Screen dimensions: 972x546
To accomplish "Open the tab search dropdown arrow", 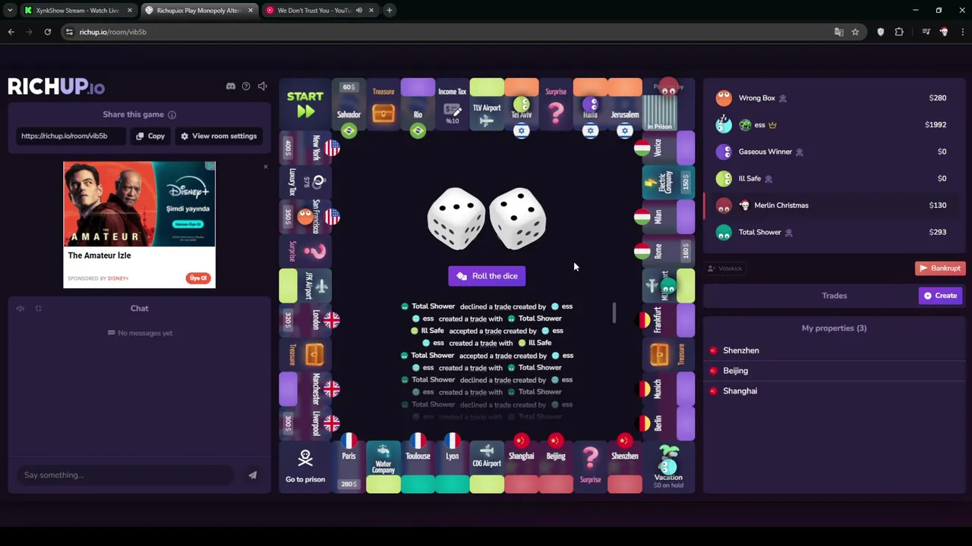I will pyautogui.click(x=9, y=11).
